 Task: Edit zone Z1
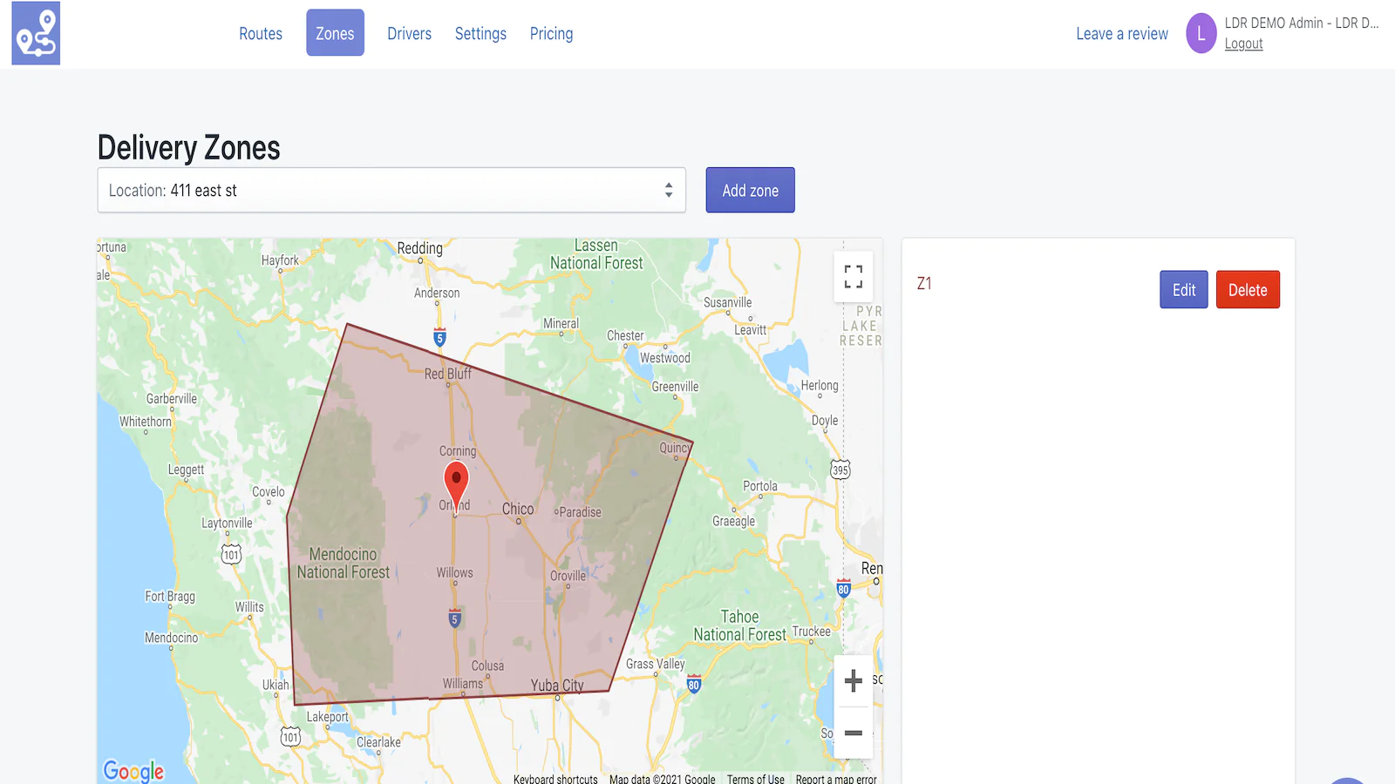click(x=1183, y=290)
